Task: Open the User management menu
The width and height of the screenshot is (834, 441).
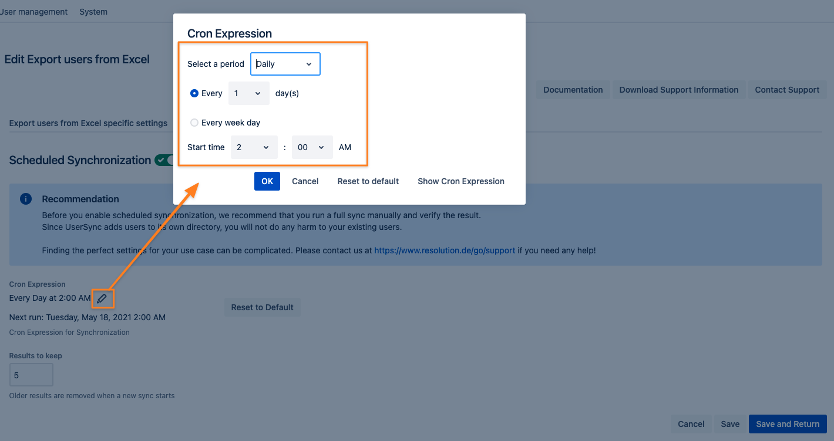Action: [33, 12]
